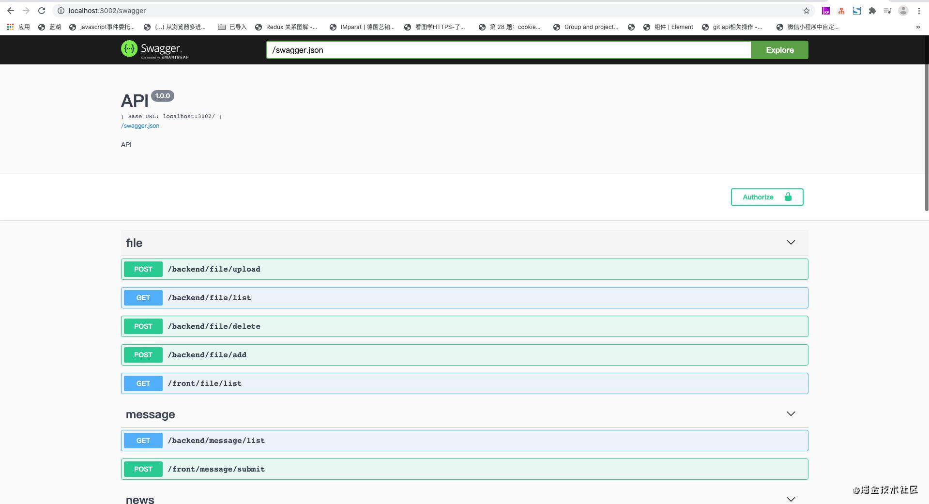Click the Authorize button
The height and width of the screenshot is (504, 929).
pyautogui.click(x=767, y=197)
